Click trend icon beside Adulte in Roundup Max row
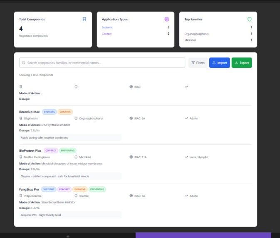The width and height of the screenshot is (280, 238). click(186, 118)
